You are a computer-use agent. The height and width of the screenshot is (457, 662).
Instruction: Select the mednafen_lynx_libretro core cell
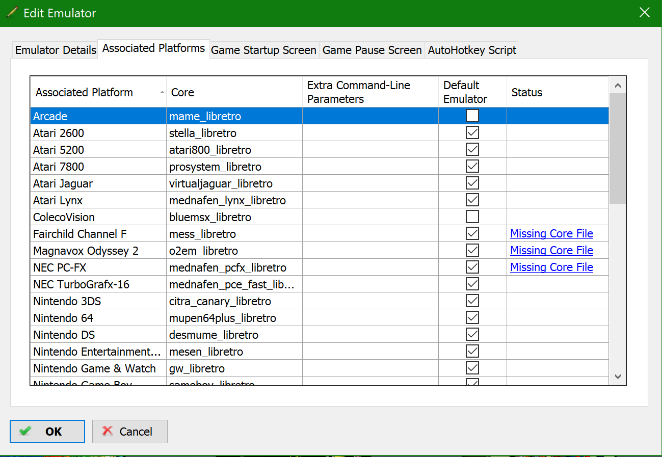234,200
